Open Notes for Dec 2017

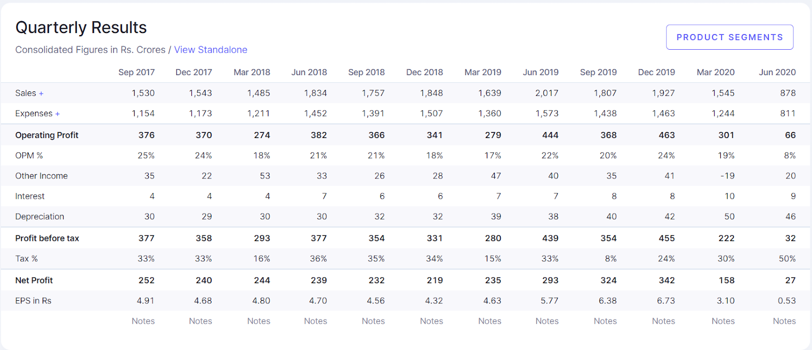click(x=200, y=321)
